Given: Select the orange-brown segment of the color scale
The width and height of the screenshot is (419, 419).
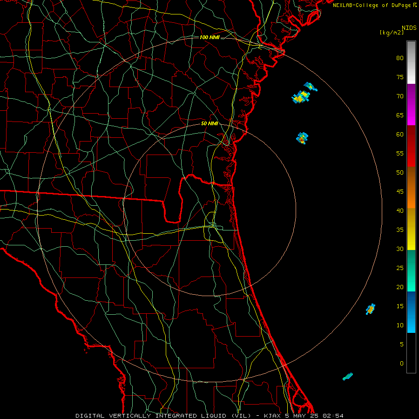Looking at the screenshot, I should 411,188.
